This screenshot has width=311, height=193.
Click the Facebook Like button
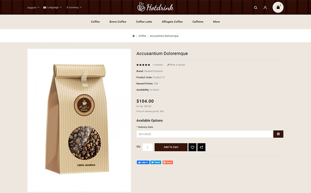tap(143, 162)
